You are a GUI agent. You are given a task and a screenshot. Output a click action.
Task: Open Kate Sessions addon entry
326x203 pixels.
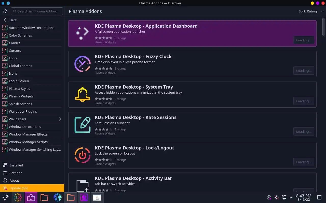click(x=192, y=125)
